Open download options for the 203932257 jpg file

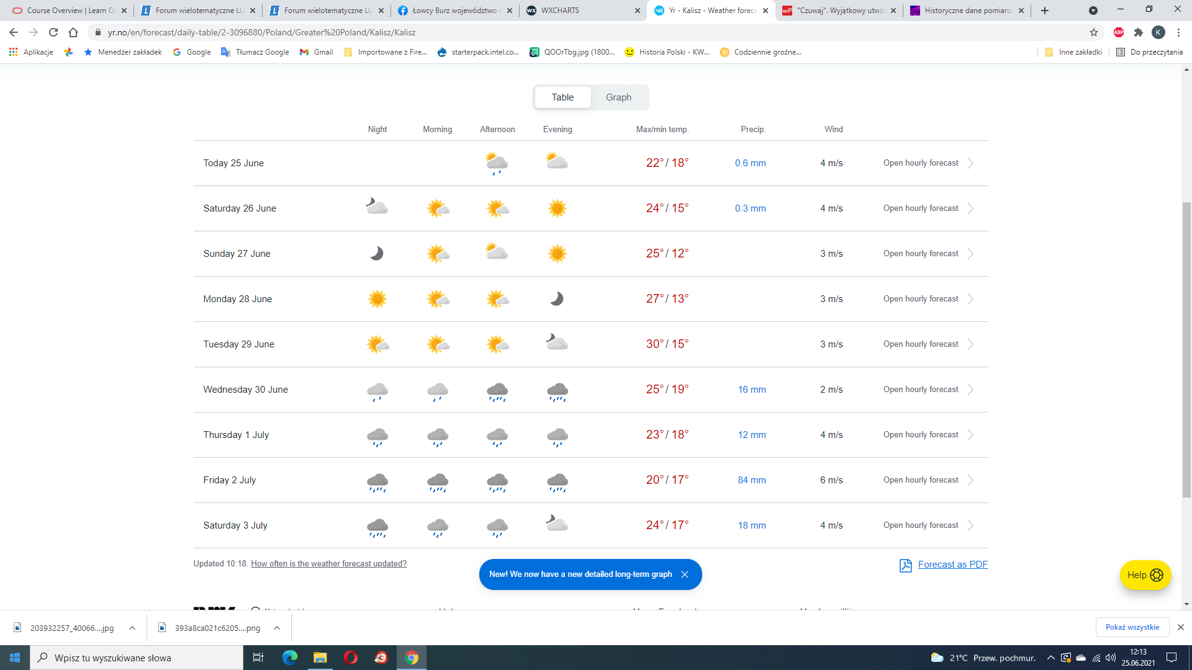click(x=132, y=628)
